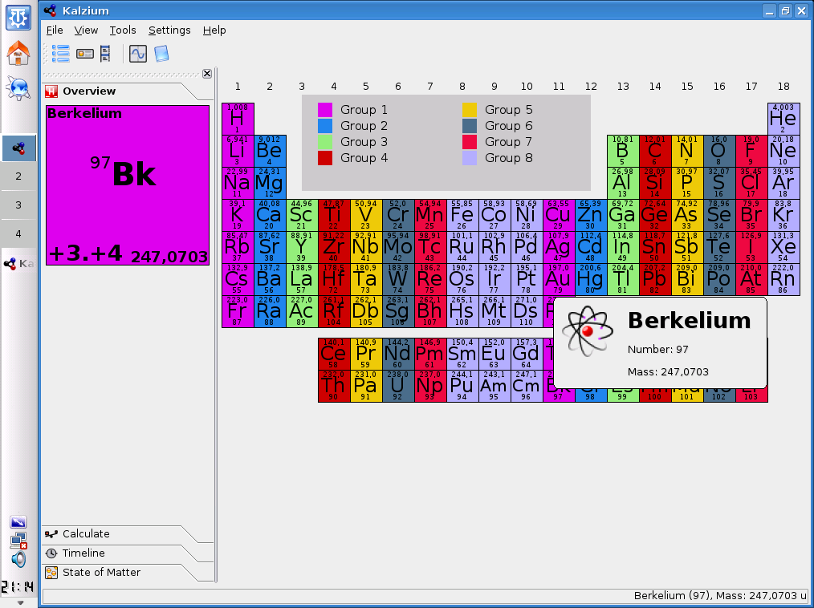Switch to virtual desktop 4
This screenshot has width=814, height=608.
(x=18, y=233)
